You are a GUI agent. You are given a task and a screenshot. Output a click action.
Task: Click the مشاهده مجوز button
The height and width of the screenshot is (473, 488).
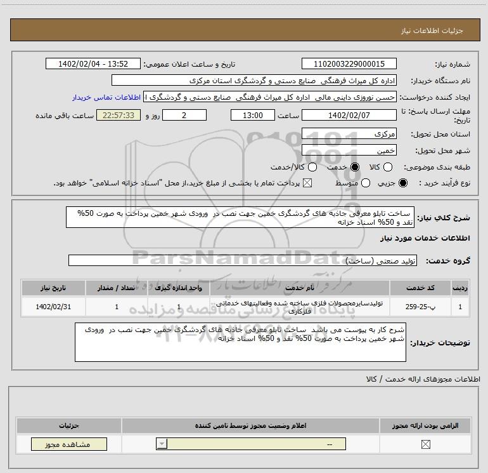(69, 444)
